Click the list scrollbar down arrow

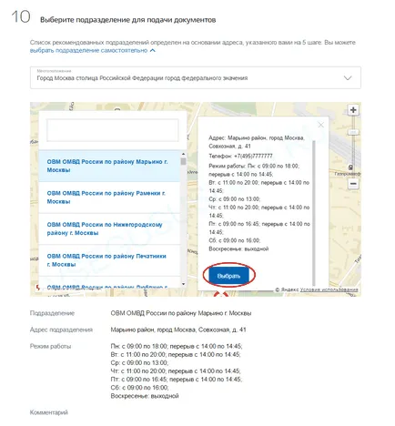[x=183, y=284]
